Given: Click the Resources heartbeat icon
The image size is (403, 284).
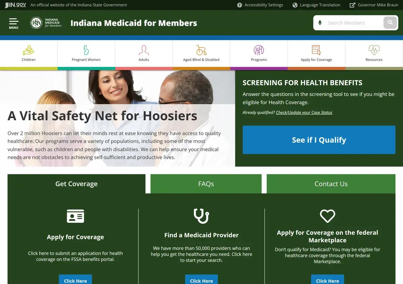Looking at the screenshot, I should (x=374, y=50).
